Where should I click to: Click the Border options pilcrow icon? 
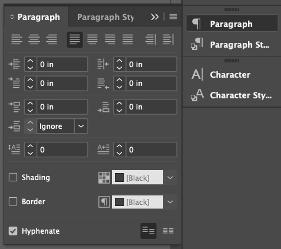(x=104, y=202)
